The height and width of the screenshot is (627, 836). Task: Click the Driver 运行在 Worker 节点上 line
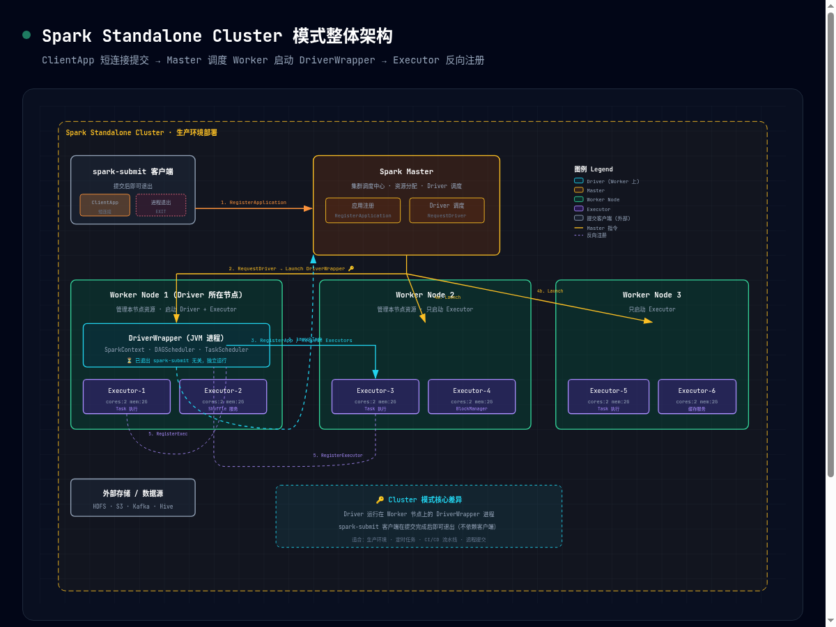(x=419, y=514)
